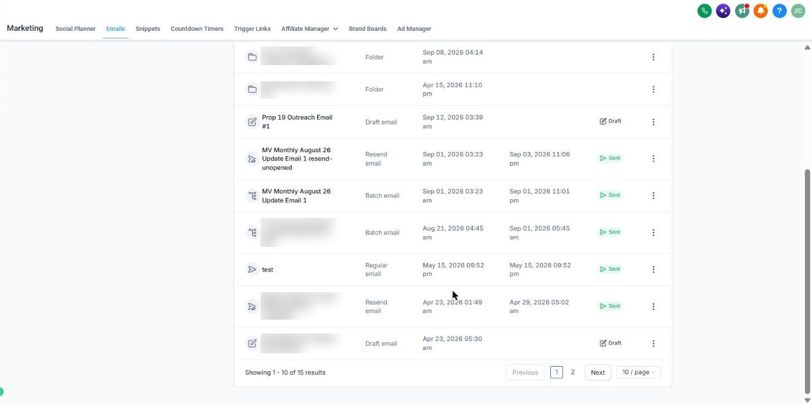Click the vertical scrollbar thumb
Viewport: 812px width, 405px height.
[807, 281]
